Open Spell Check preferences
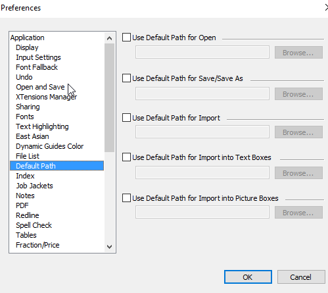The image size is (328, 293). (x=34, y=225)
